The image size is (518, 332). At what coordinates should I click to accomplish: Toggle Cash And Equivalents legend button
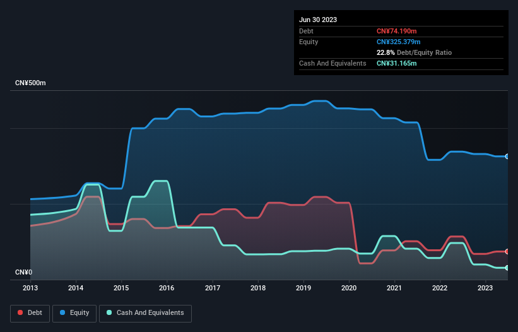(145, 313)
